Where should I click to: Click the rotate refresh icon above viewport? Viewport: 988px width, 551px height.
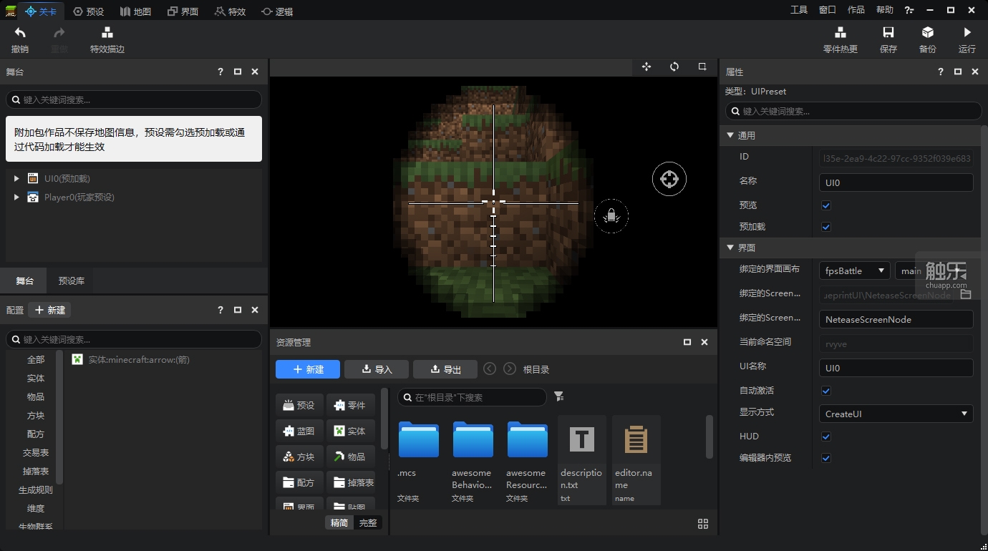674,67
